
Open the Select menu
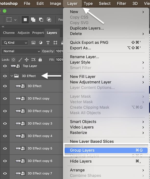pyautogui.click(x=105, y=3)
